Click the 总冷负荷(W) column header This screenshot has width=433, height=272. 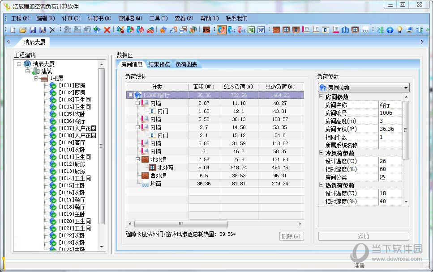tap(239, 87)
